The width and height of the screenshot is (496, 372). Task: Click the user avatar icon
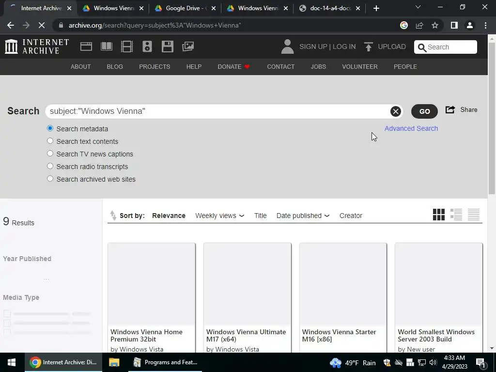[287, 46]
